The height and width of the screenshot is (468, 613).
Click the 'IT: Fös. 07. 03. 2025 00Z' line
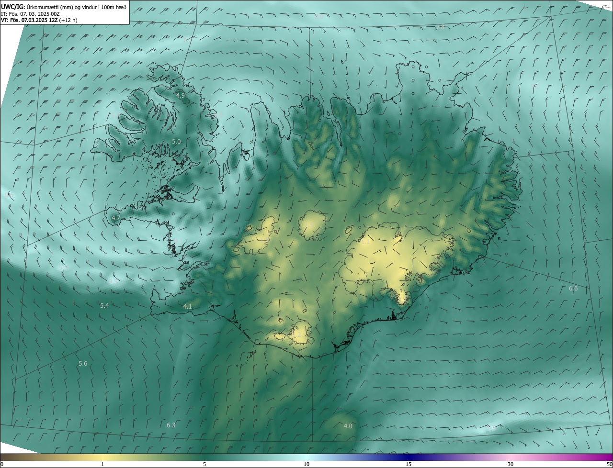pos(31,14)
